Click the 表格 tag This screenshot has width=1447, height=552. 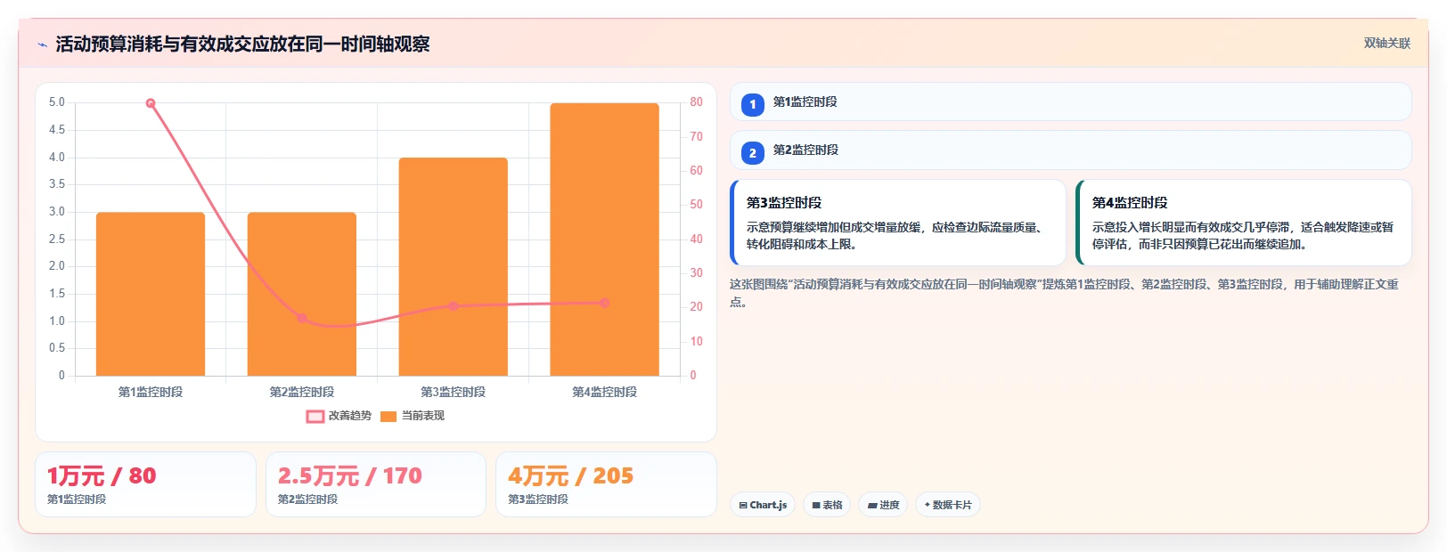827,505
